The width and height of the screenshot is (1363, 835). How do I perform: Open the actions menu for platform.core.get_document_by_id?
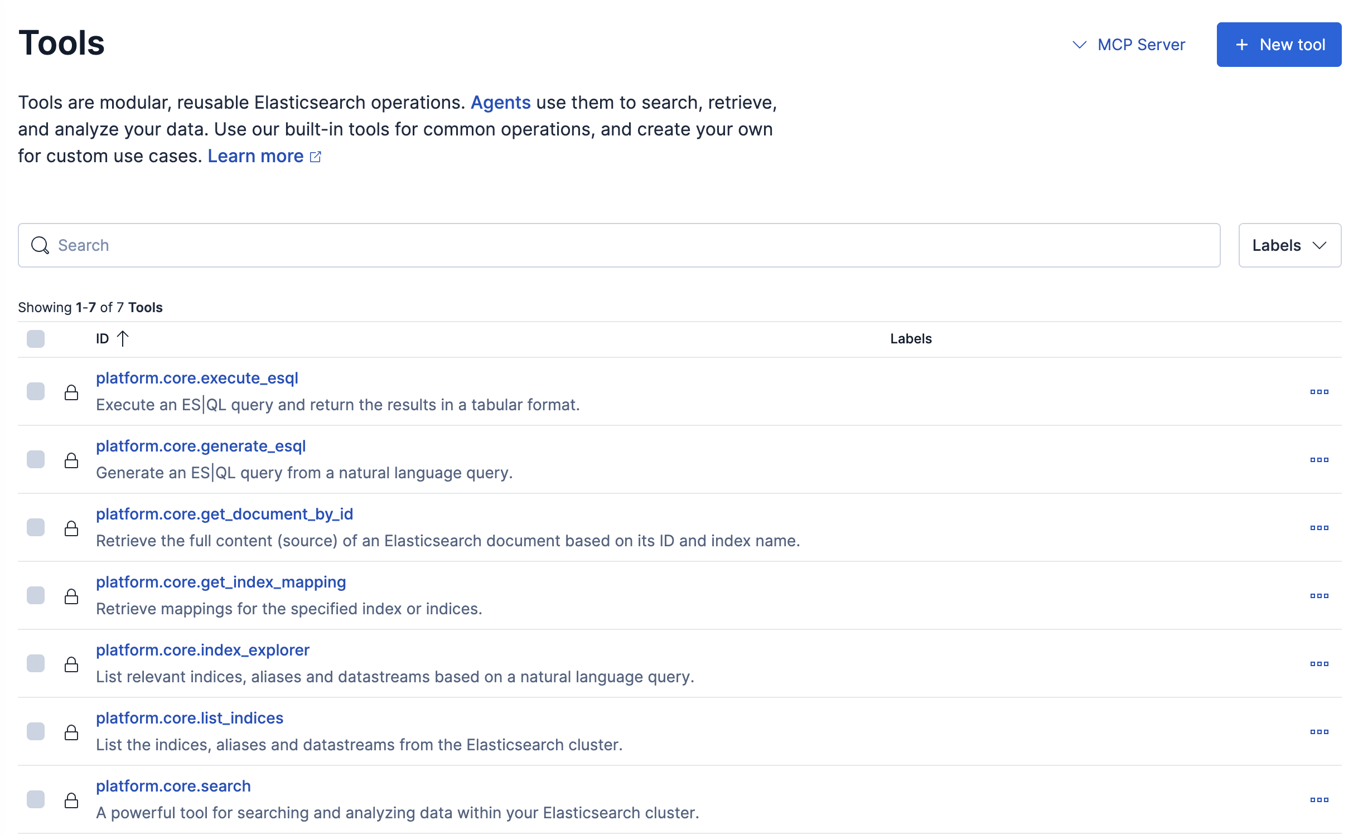[x=1321, y=527]
